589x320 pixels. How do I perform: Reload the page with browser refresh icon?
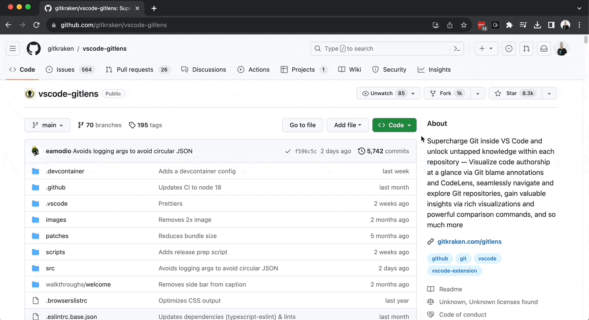(36, 25)
